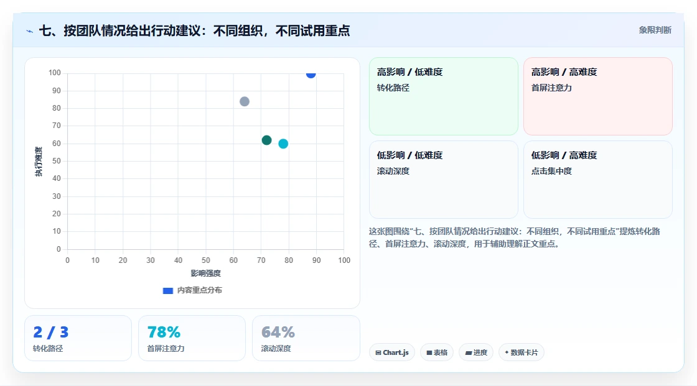Click the 64% 滚动深度 stat card

306,339
